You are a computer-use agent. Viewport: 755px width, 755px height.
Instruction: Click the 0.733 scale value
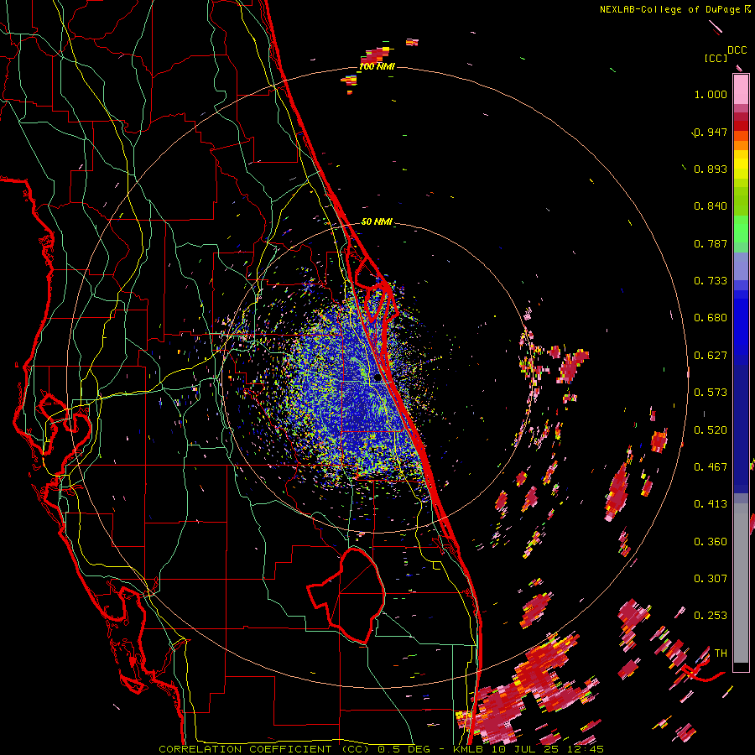(x=711, y=281)
